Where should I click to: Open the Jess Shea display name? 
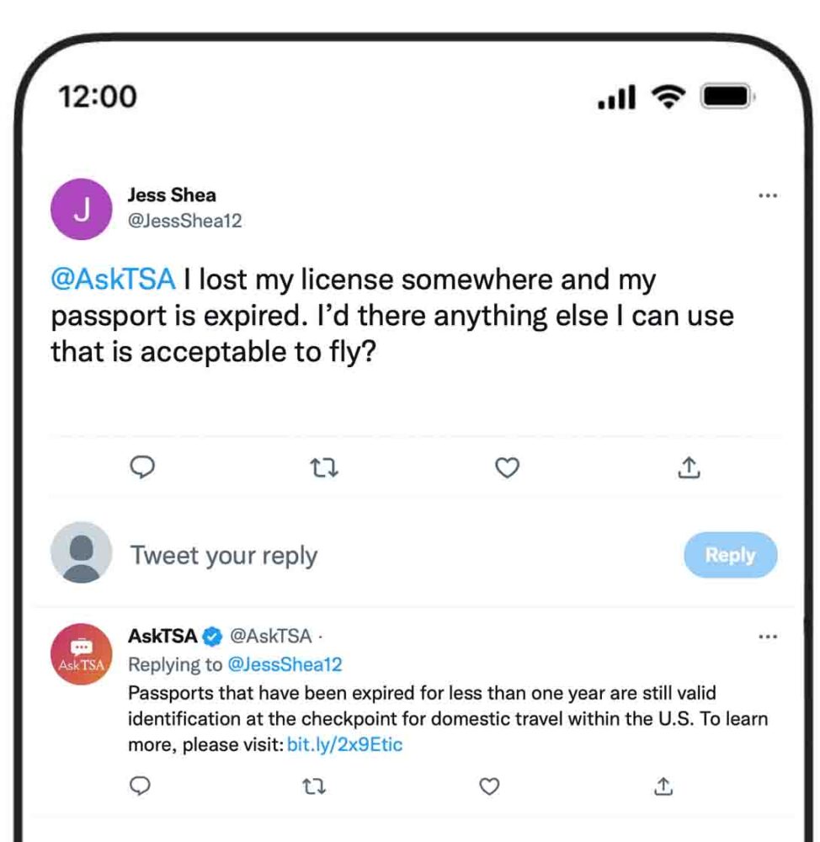[x=172, y=195]
